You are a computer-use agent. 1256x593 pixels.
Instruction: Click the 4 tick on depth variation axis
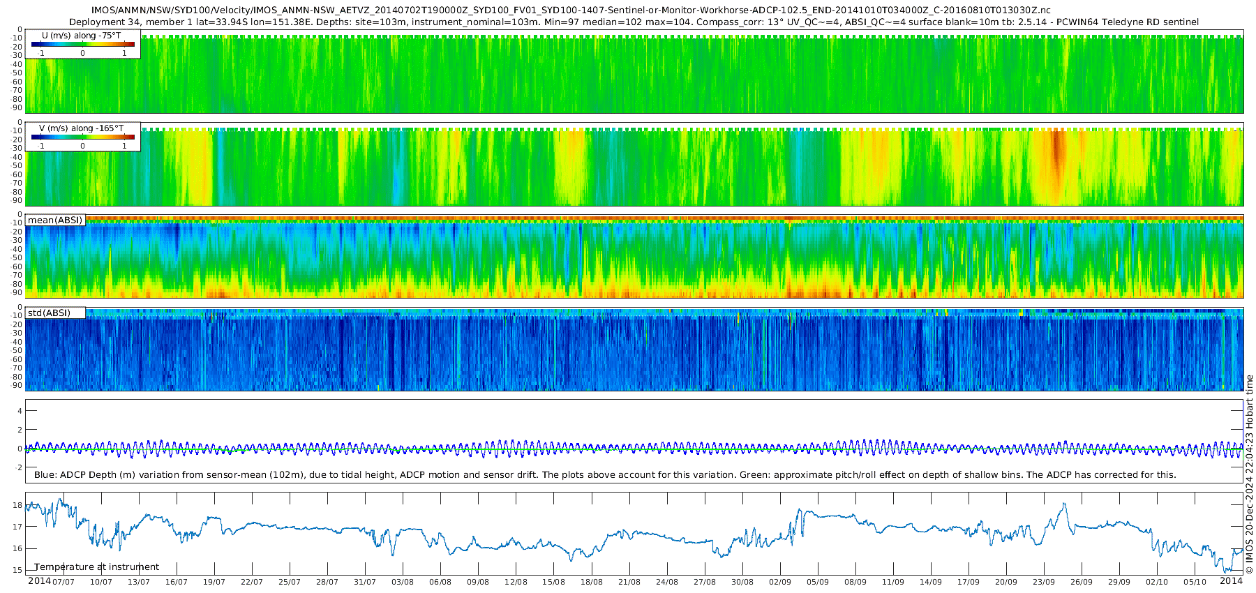click(20, 411)
